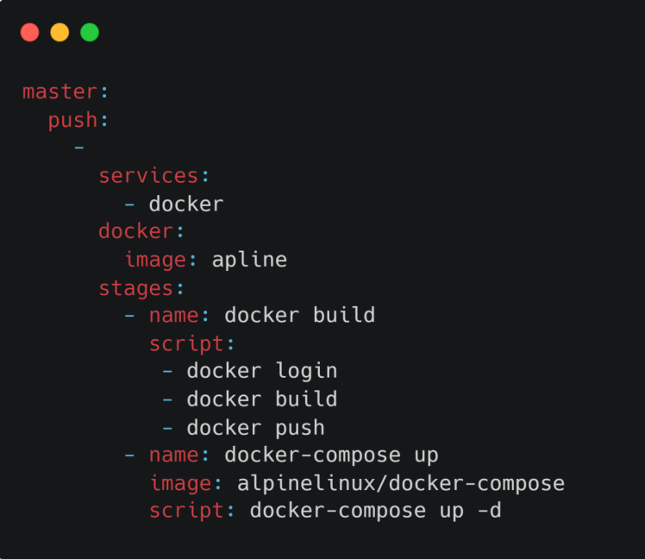Click the yellow minimize window button
This screenshot has width=645, height=559.
point(59,33)
